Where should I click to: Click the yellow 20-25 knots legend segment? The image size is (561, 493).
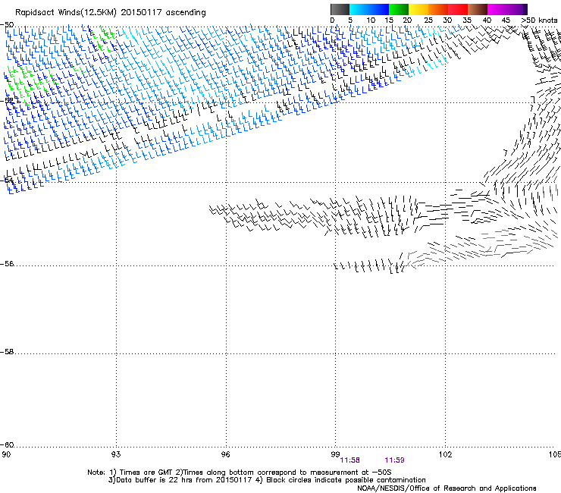pyautogui.click(x=418, y=9)
